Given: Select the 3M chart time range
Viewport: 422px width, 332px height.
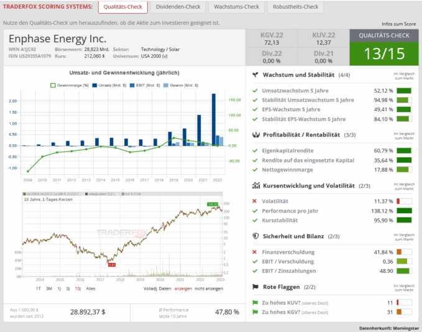Looking at the screenshot, I should point(50,288).
